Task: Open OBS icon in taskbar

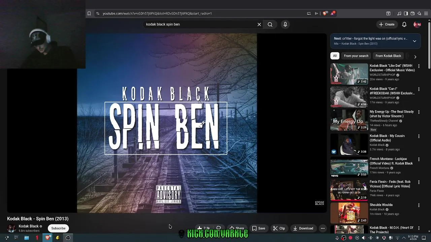Action: (x=68, y=238)
